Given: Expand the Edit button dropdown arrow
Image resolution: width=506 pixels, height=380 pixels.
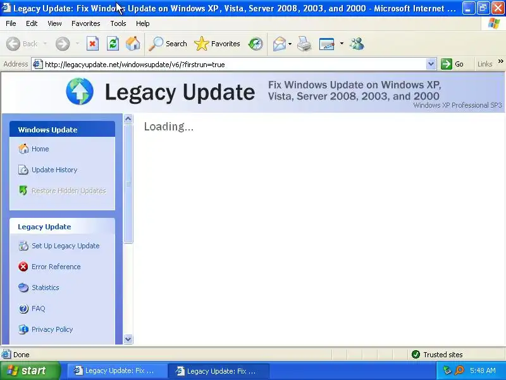Looking at the screenshot, I should pyautogui.click(x=342, y=43).
